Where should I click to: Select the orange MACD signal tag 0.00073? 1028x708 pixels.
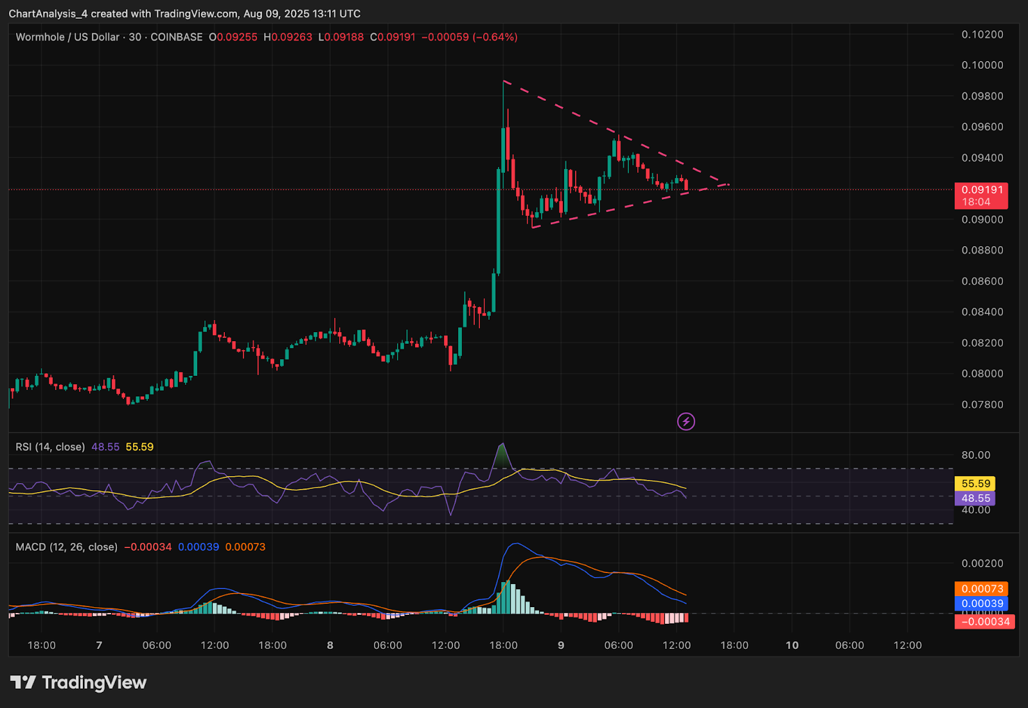982,589
